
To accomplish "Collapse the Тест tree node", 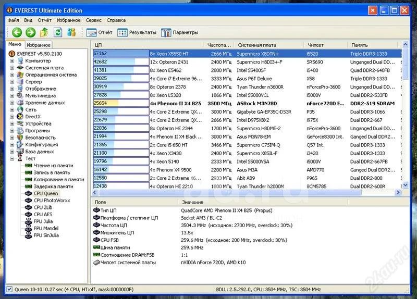I will click(x=12, y=159).
